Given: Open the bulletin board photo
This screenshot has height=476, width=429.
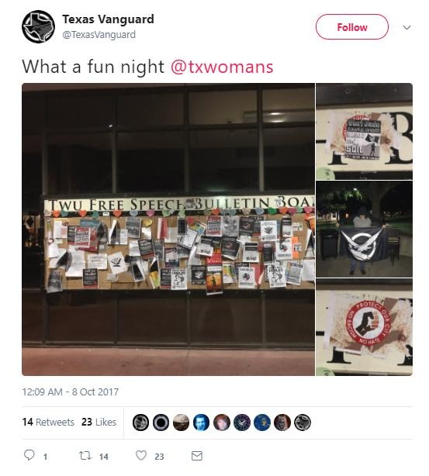Looking at the screenshot, I should tap(168, 229).
